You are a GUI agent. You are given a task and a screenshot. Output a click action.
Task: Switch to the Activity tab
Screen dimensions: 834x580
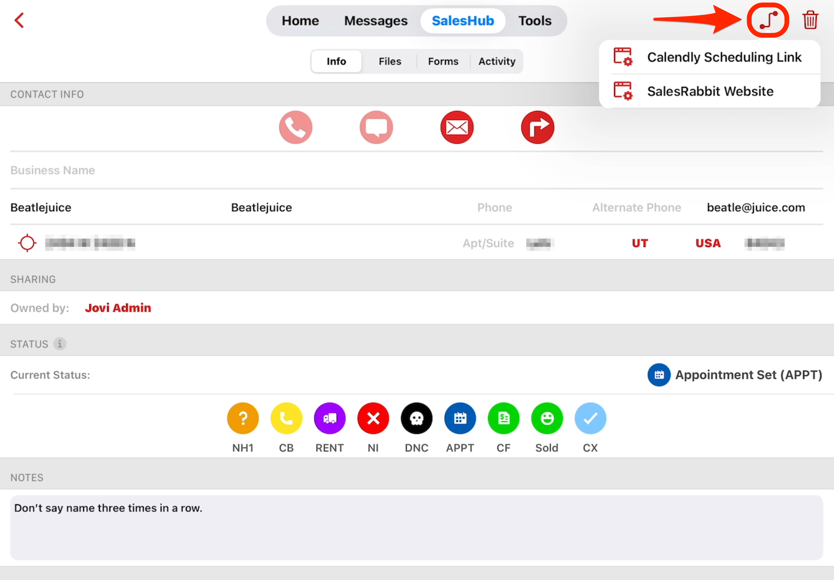[497, 61]
